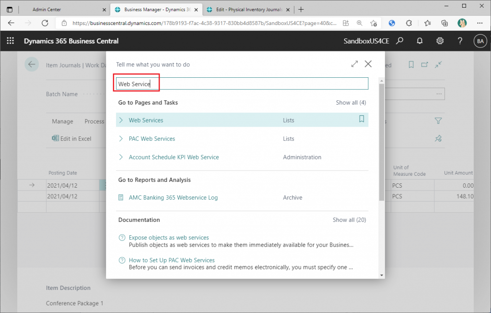Expand the Tell Me dialog to full size
Viewport: 491px width, 313px height.
coord(354,64)
